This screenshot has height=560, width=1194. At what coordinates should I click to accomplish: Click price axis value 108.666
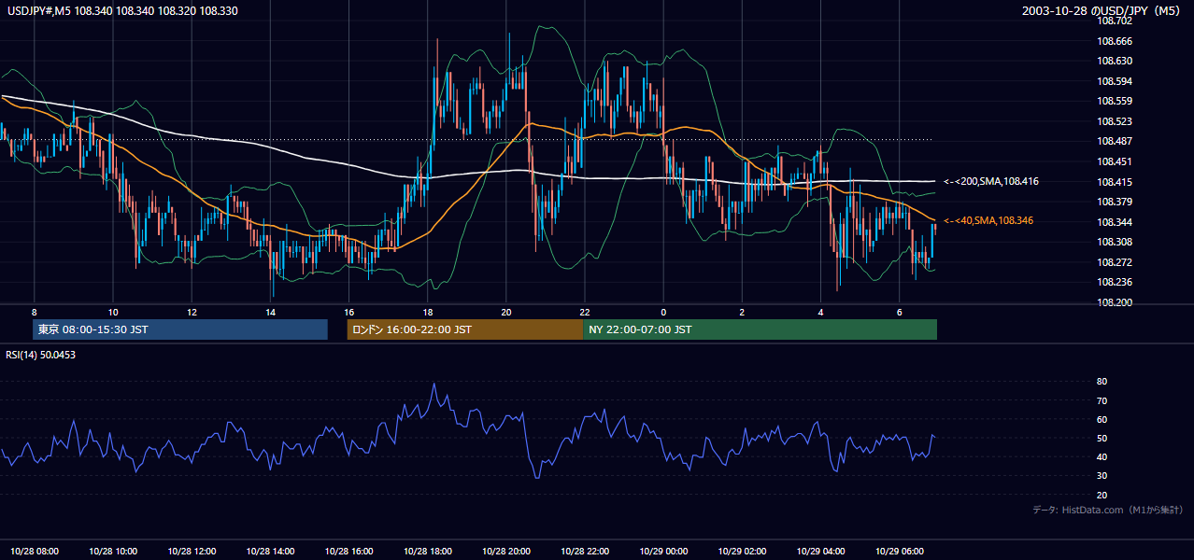click(x=1114, y=41)
